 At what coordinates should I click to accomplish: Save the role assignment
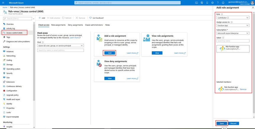[222, 123]
